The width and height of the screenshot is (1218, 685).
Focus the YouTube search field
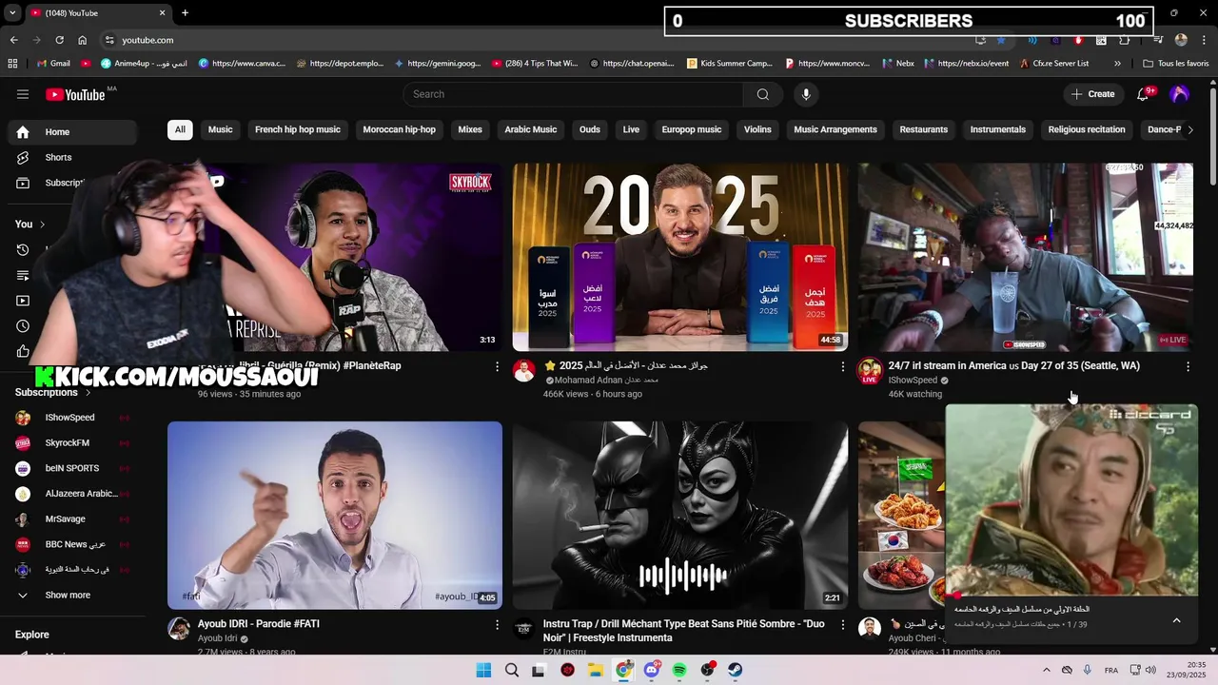pos(573,94)
